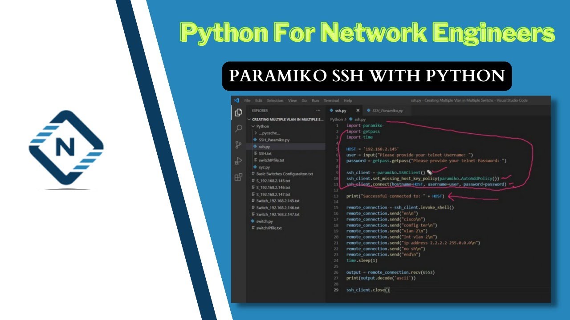570x320 pixels.
Task: Click the paramiko.SSHClient() code line
Action: coord(386,172)
